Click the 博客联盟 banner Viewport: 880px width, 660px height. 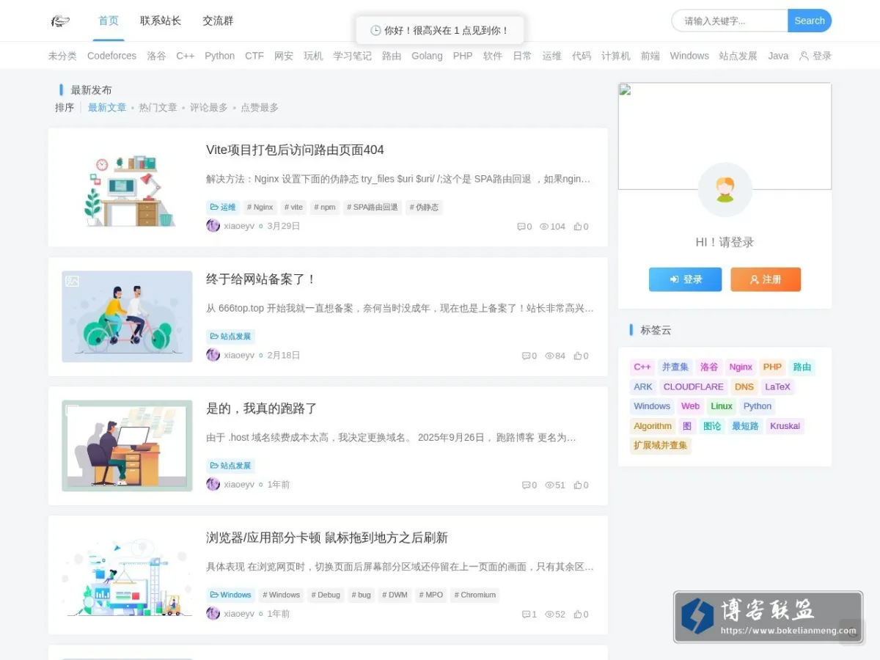768,617
